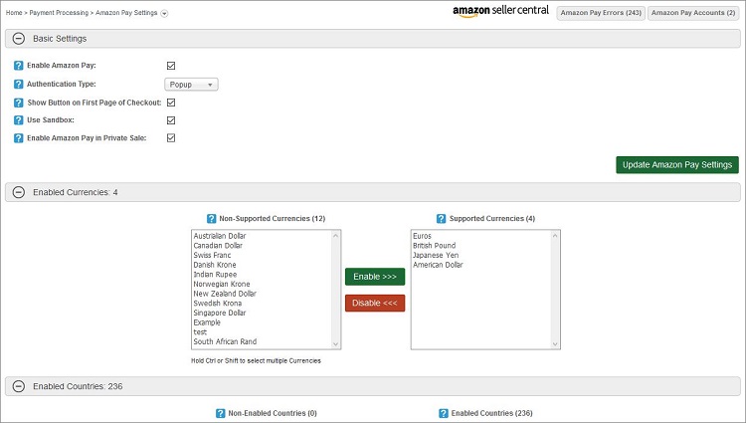Select New Zealand Dollar currency
Image resolution: width=746 pixels, height=423 pixels.
(x=225, y=294)
